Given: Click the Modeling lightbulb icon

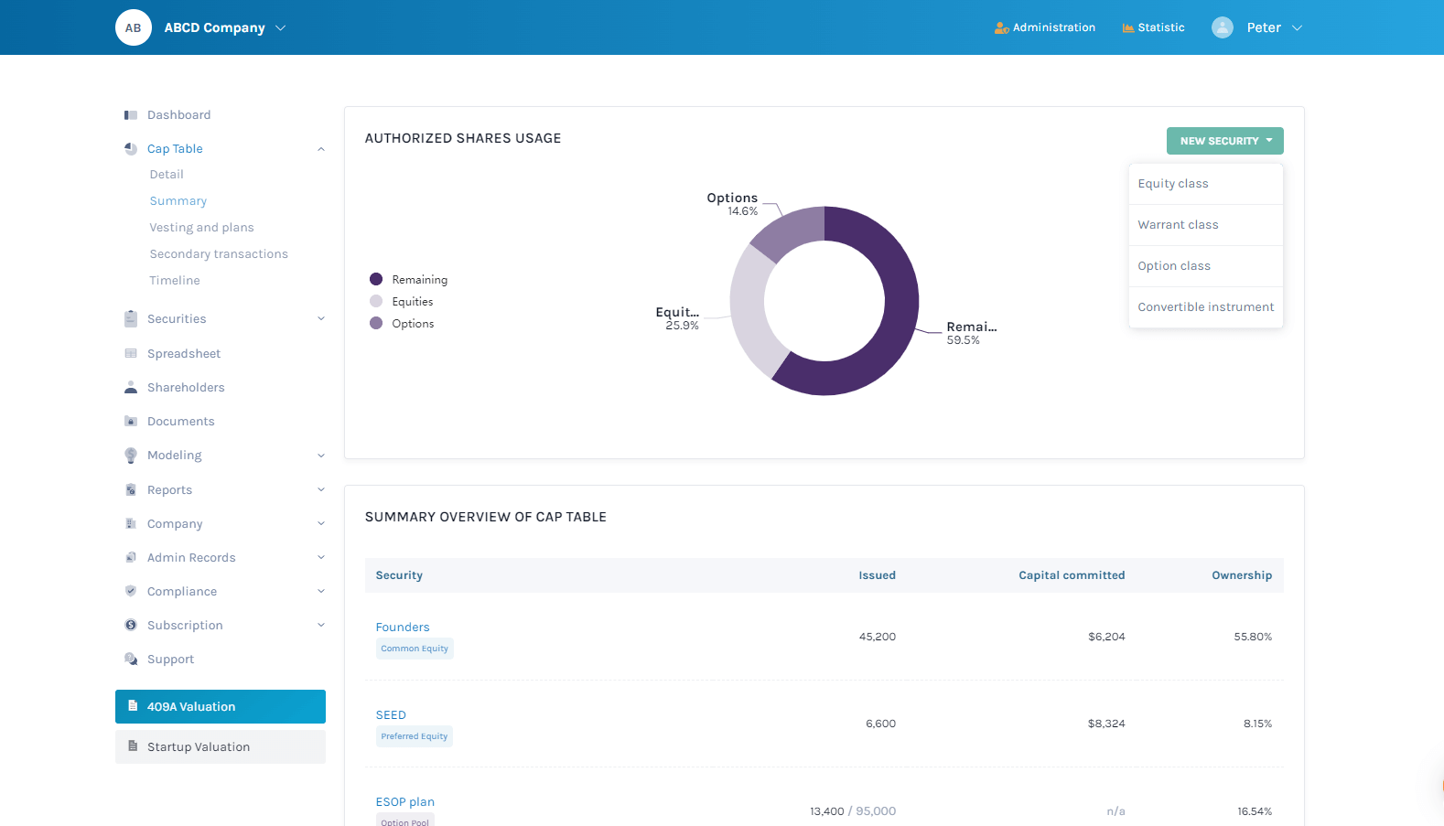Looking at the screenshot, I should (x=131, y=456).
